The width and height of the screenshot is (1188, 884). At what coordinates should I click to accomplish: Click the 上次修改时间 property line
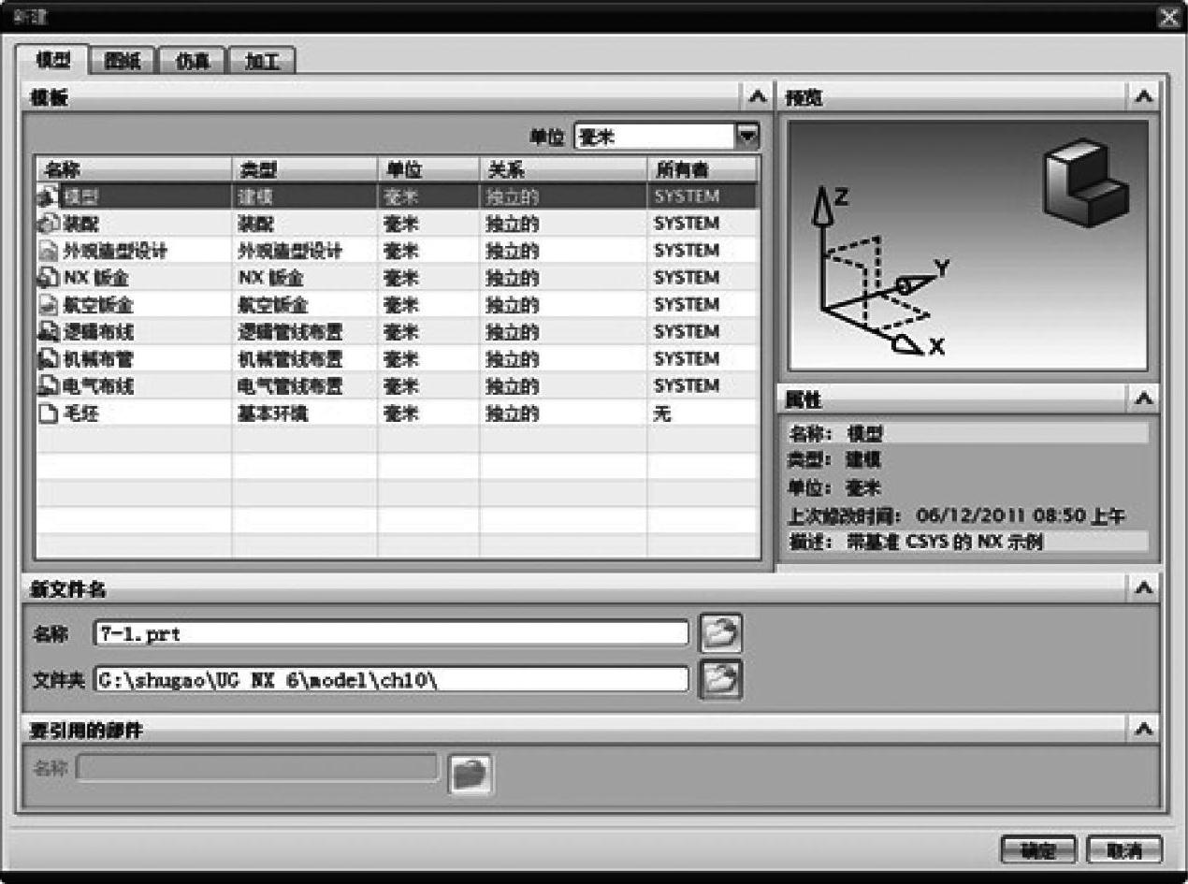[x=957, y=515]
